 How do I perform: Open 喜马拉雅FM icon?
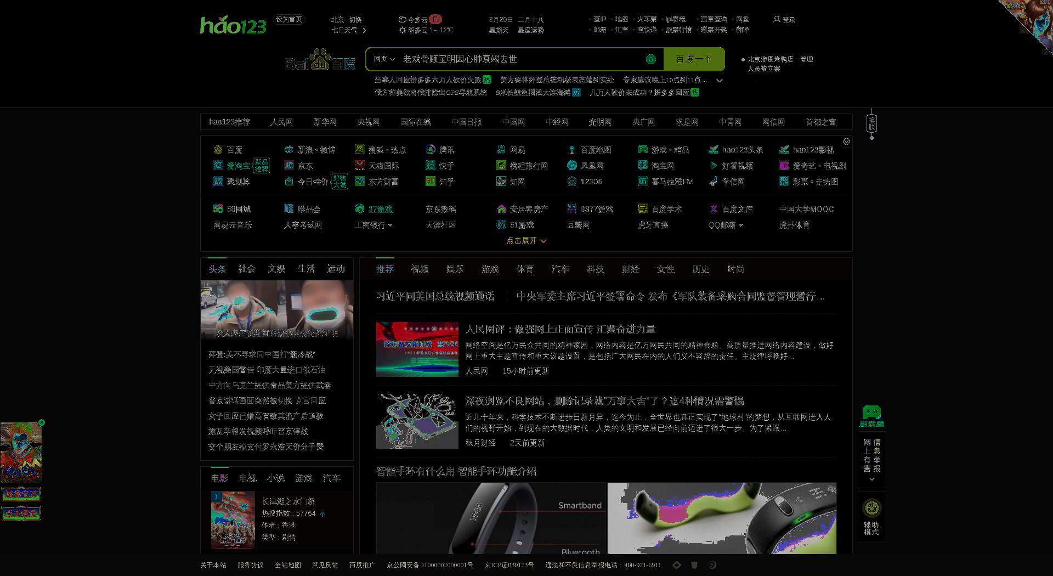click(643, 181)
